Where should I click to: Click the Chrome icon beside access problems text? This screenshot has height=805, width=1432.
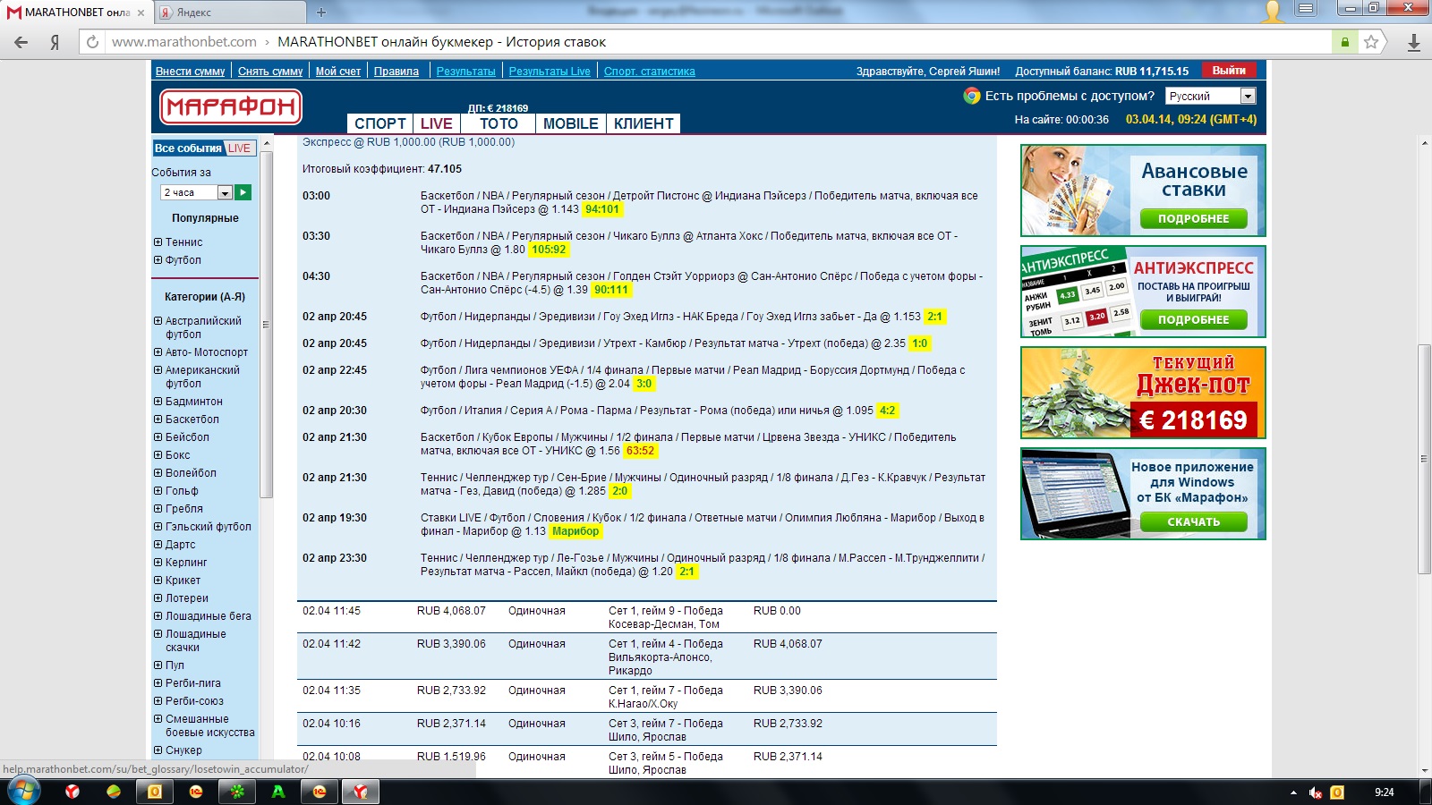(972, 96)
